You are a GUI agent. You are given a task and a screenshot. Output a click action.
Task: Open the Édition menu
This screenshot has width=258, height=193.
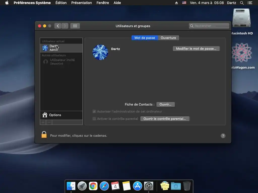(x=61, y=3)
